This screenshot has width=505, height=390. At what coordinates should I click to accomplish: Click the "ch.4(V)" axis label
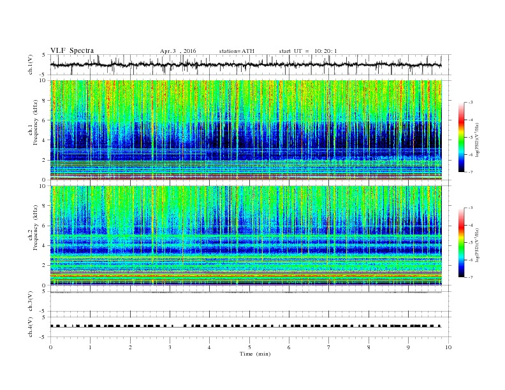coord(31,327)
